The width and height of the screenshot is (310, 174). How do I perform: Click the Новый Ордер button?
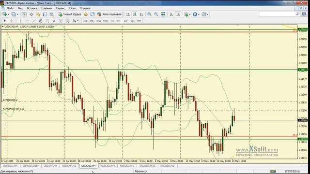70,14
